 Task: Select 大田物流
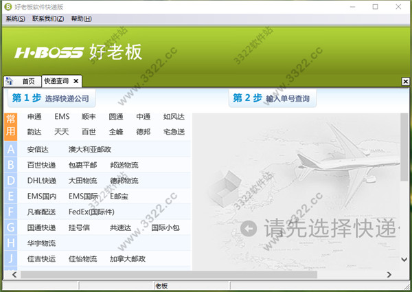coord(83,181)
